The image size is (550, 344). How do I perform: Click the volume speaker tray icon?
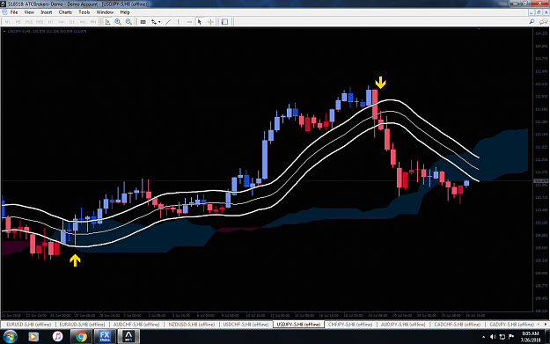[493, 337]
